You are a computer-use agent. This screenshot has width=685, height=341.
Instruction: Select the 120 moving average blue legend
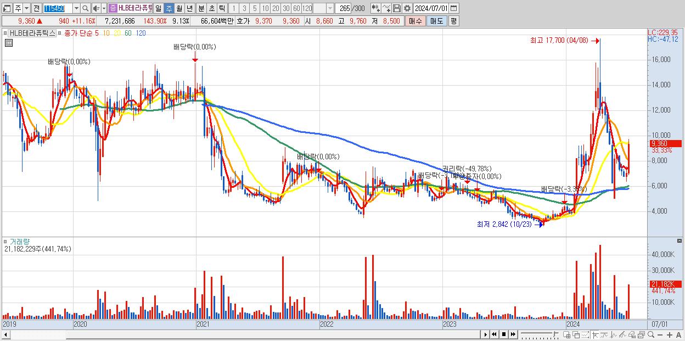(x=141, y=33)
